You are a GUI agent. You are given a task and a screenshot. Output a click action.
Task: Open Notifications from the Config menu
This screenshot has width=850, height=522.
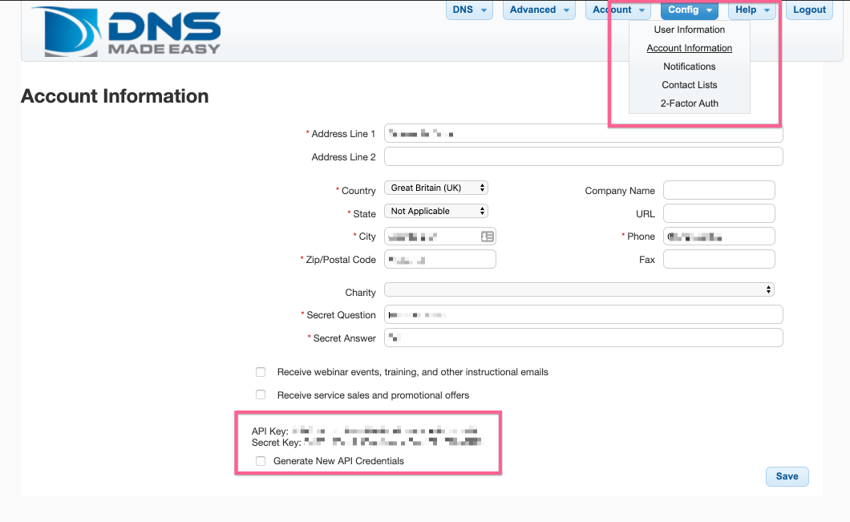point(689,67)
